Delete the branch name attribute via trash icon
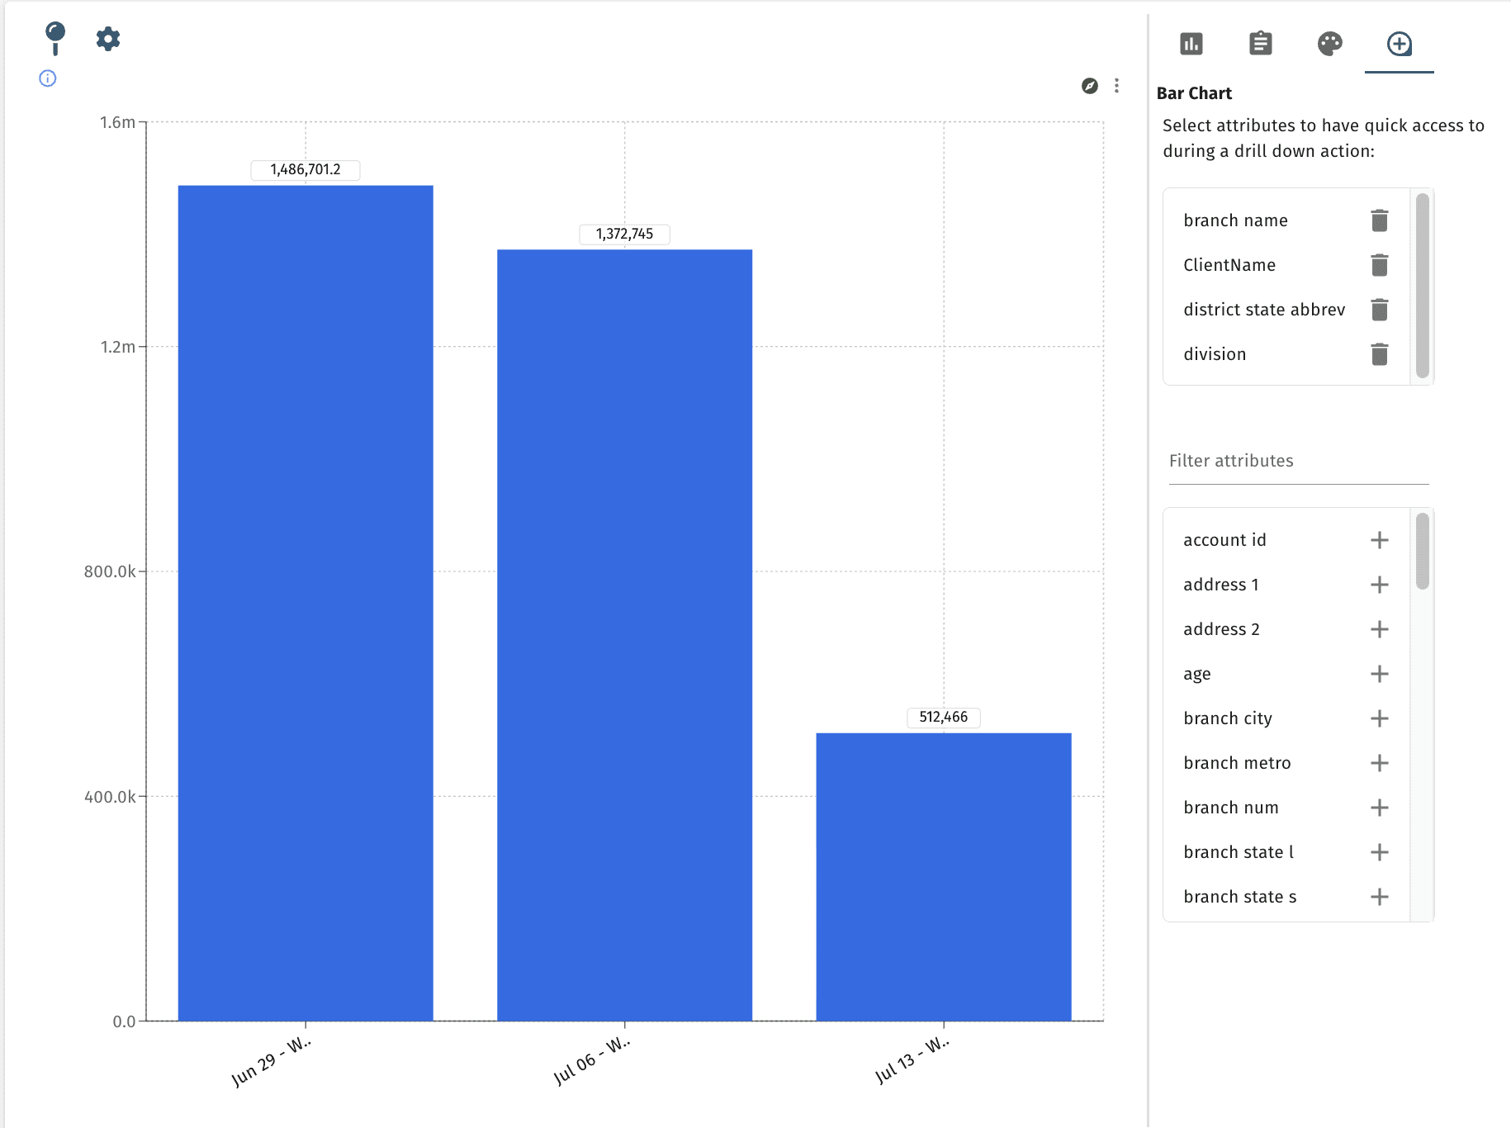 (1379, 220)
